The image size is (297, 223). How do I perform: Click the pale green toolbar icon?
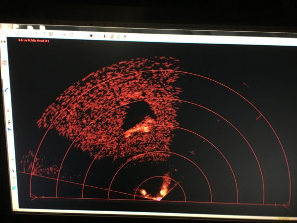[118, 36]
